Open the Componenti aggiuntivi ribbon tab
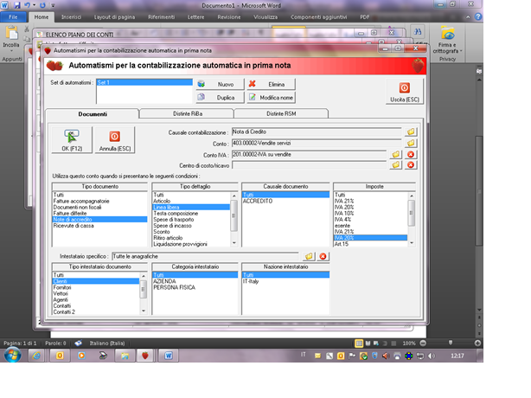This screenshot has height=398, width=531. click(318, 17)
